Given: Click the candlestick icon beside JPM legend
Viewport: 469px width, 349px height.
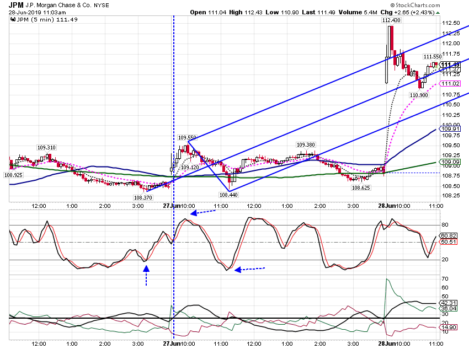Looking at the screenshot, I should click(13, 19).
